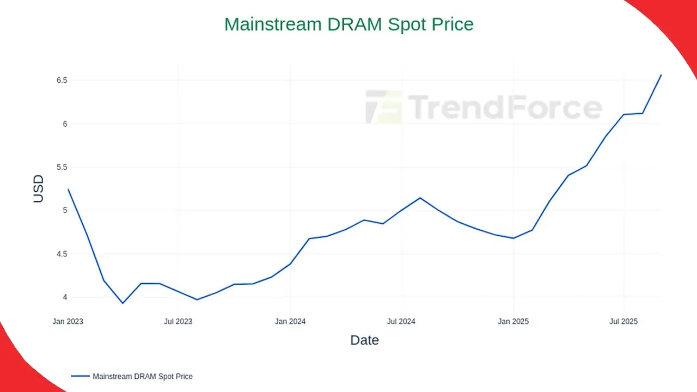697x392 pixels.
Task: Click the line's highest point at the right end
Action: [661, 75]
